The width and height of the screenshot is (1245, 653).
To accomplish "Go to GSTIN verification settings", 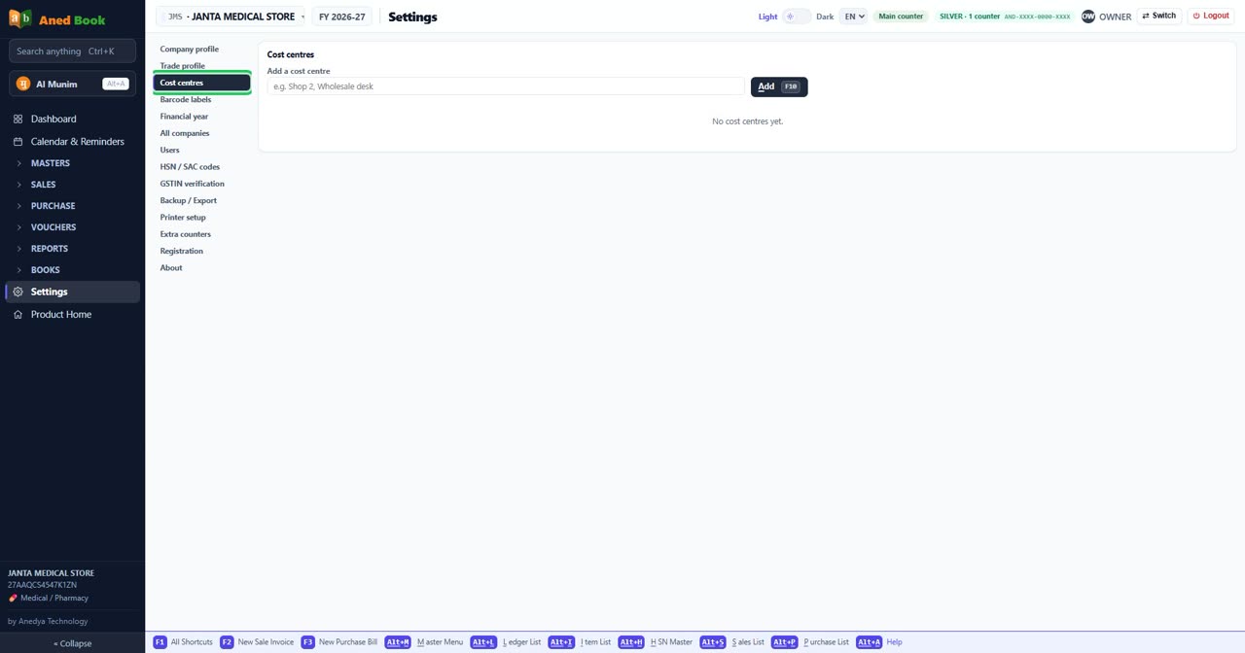I will [201, 184].
